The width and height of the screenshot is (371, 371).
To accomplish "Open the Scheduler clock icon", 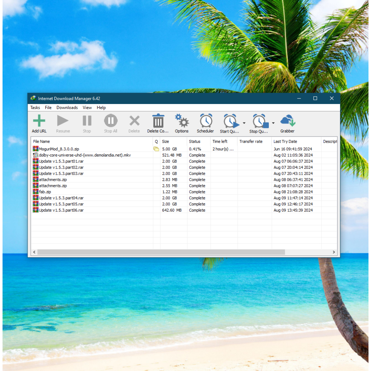I will pyautogui.click(x=206, y=121).
